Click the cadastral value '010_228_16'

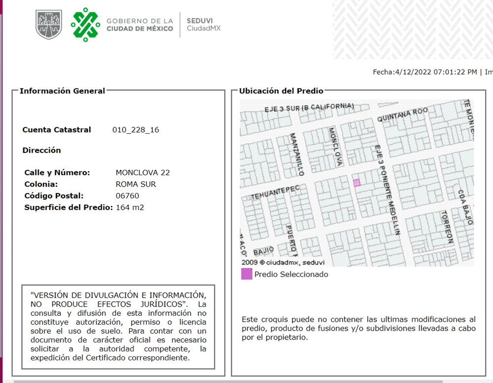(x=136, y=130)
